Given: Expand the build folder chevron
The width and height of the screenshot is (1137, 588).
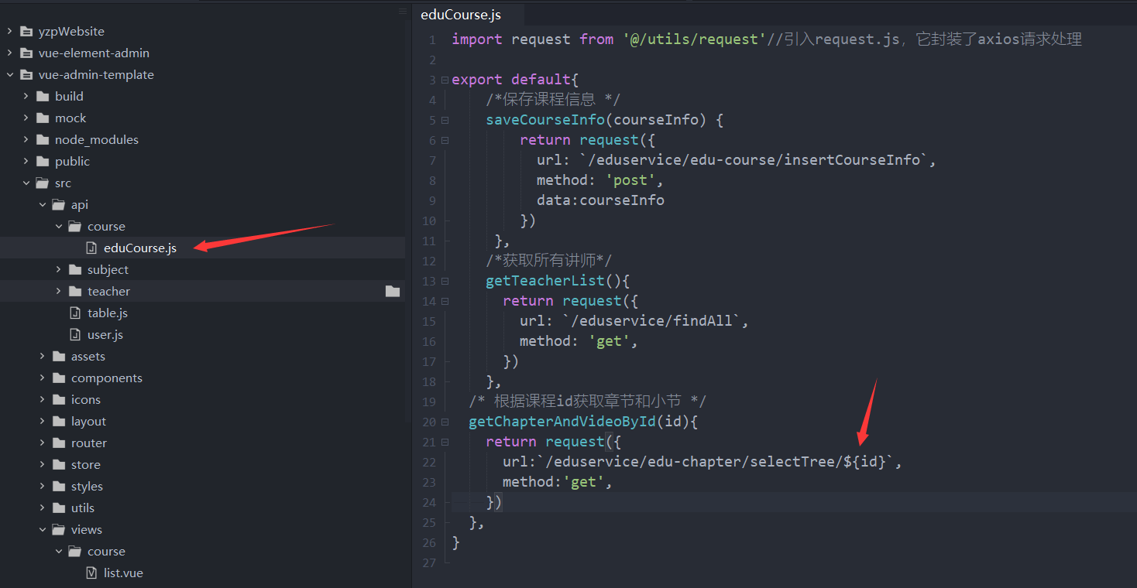Looking at the screenshot, I should (x=26, y=97).
